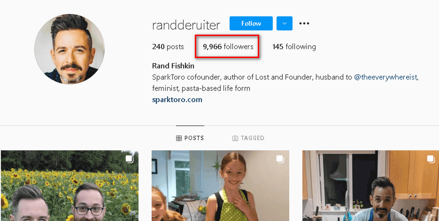Select the 240 posts count

click(x=168, y=47)
